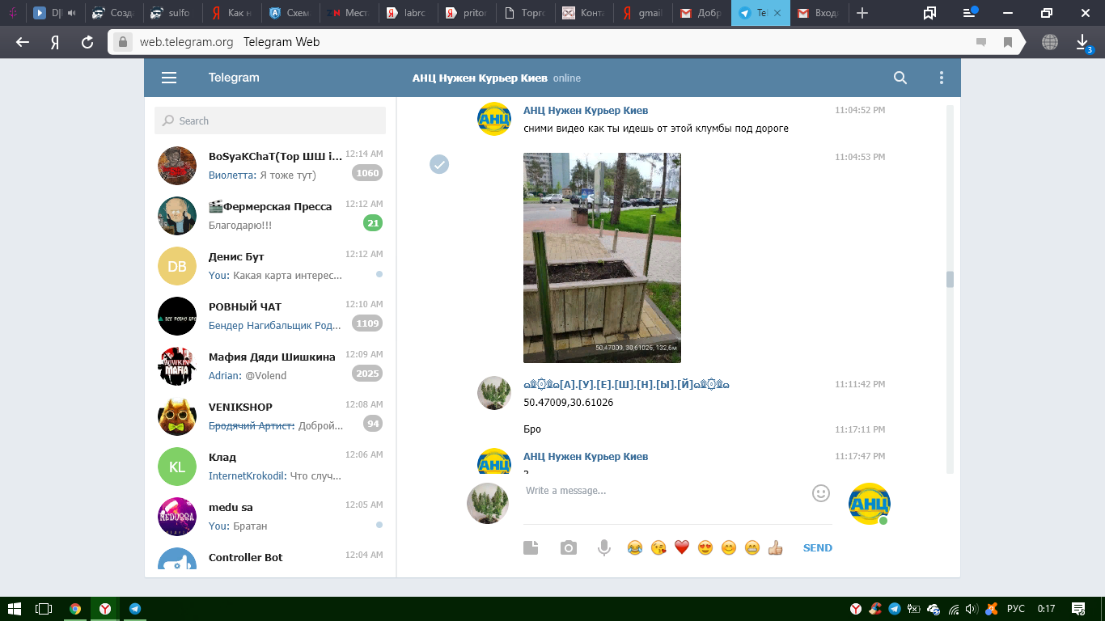Open the Денис Бут conversation

click(270, 266)
